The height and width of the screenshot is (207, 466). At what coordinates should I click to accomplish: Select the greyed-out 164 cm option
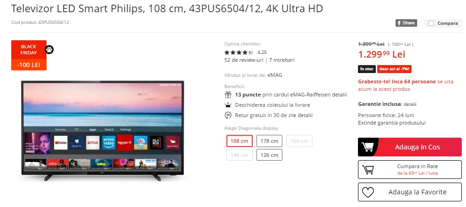point(299,141)
